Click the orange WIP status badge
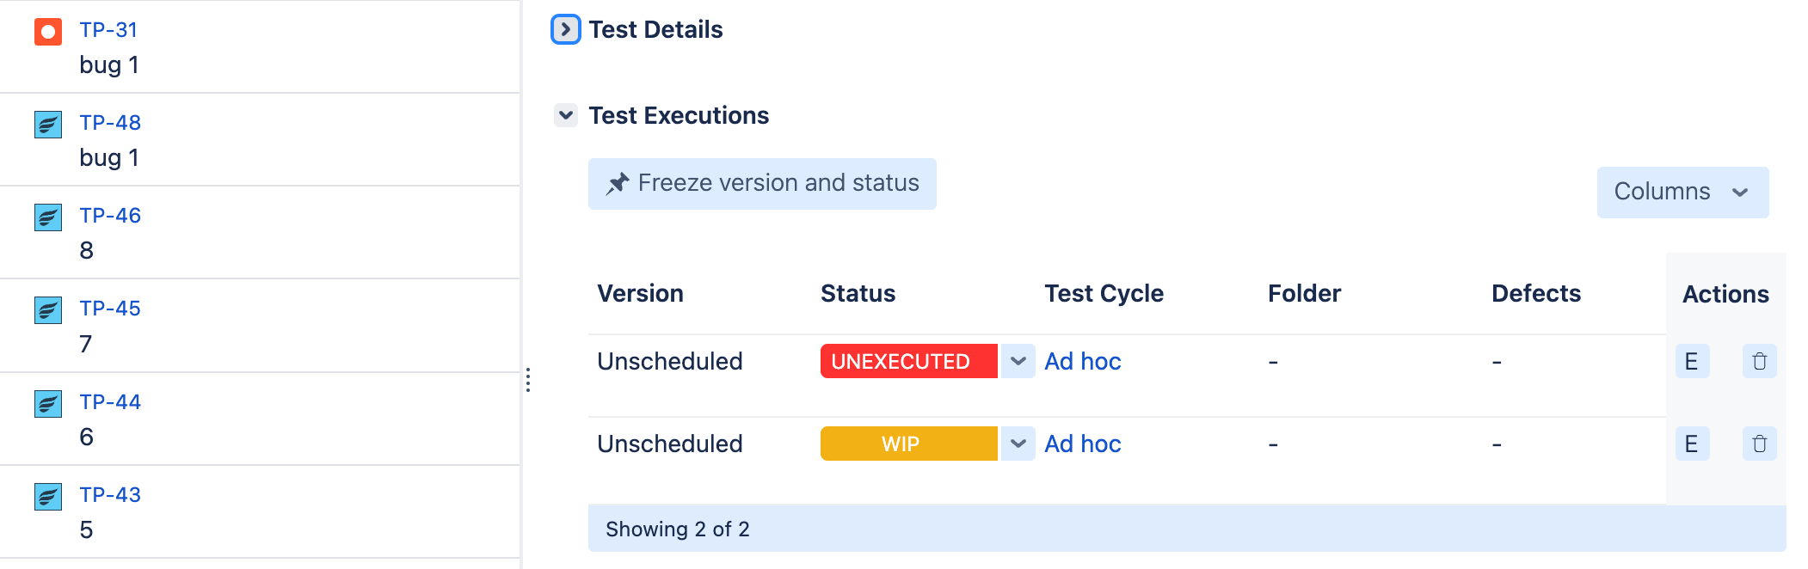This screenshot has width=1808, height=569. (x=908, y=444)
